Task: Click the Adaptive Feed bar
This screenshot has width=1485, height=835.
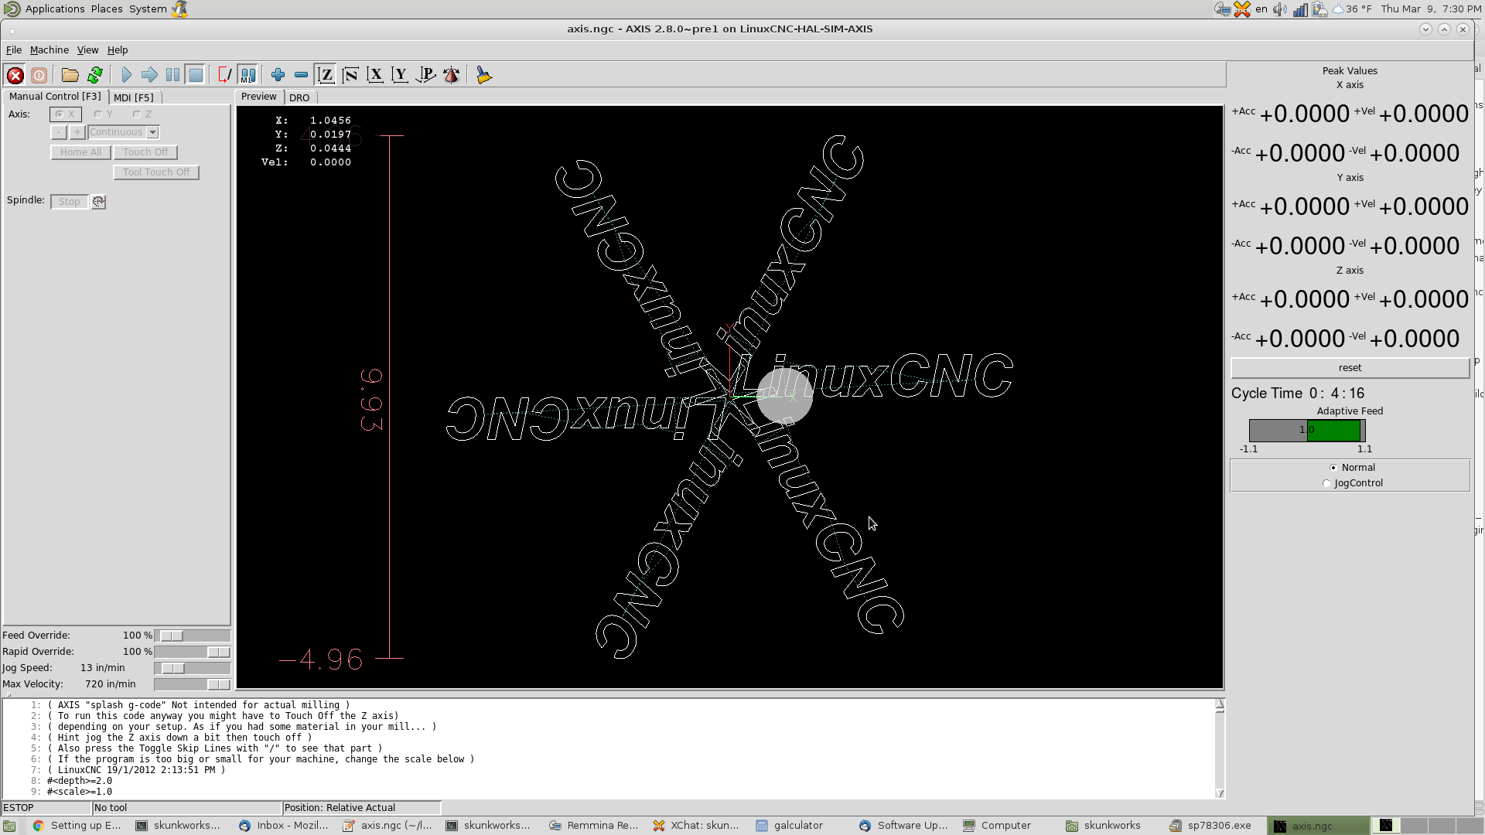Action: 1307,430
